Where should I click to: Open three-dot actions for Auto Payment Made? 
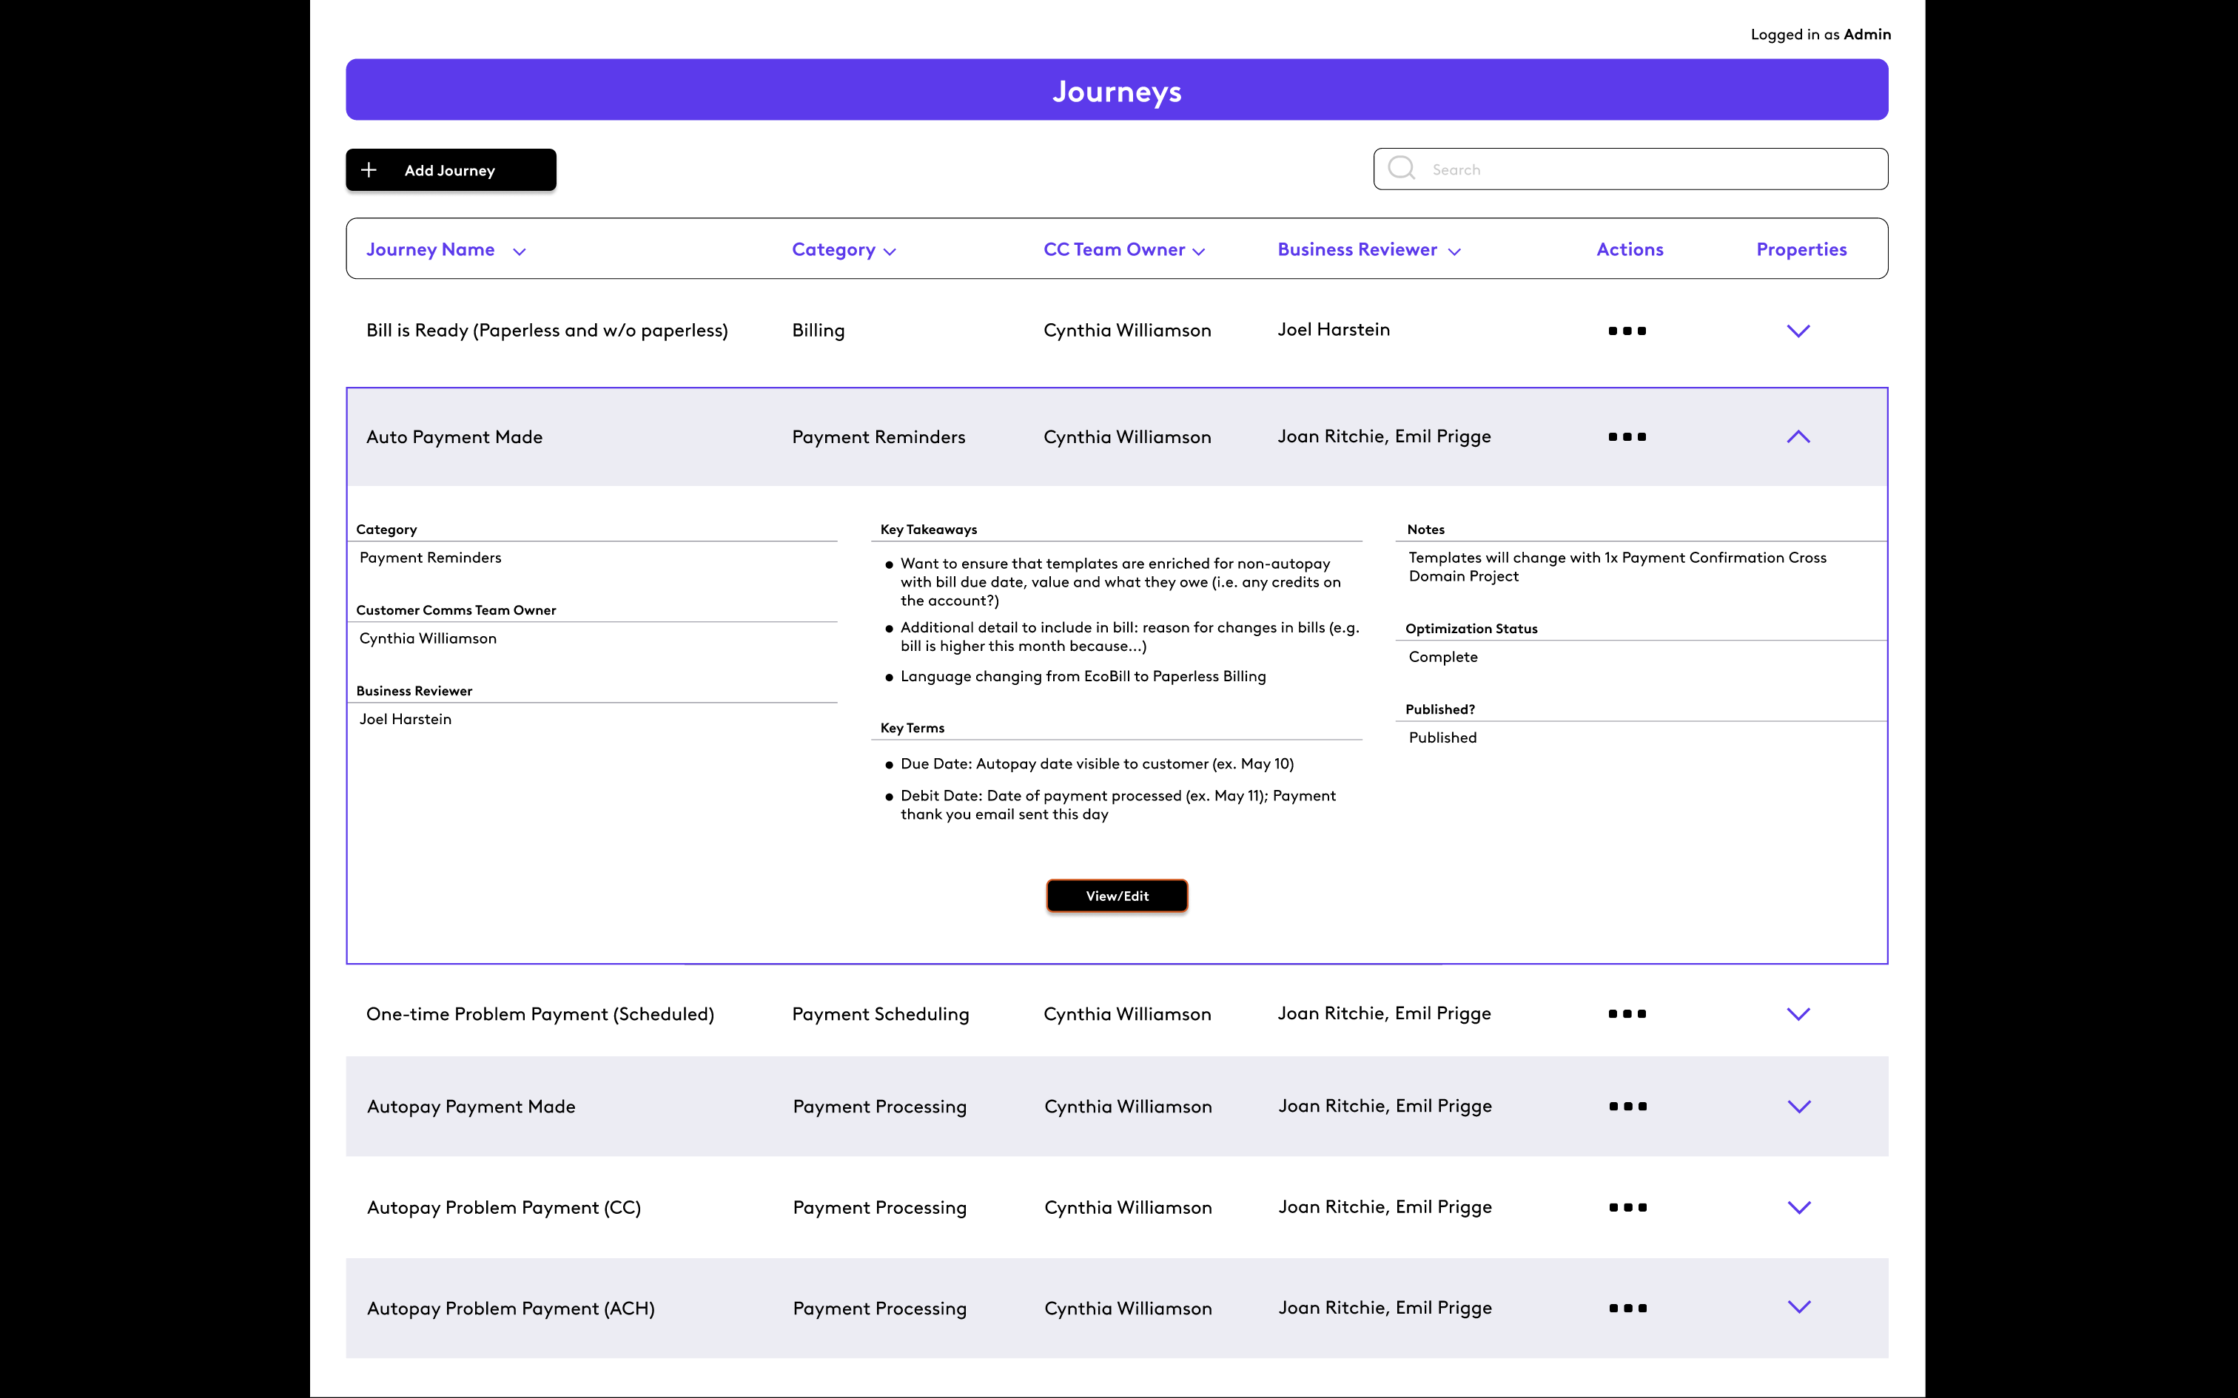coord(1627,437)
